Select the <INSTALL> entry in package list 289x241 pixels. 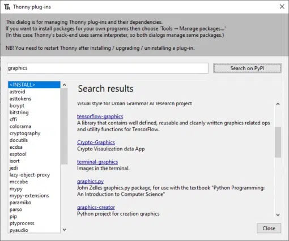coord(34,85)
